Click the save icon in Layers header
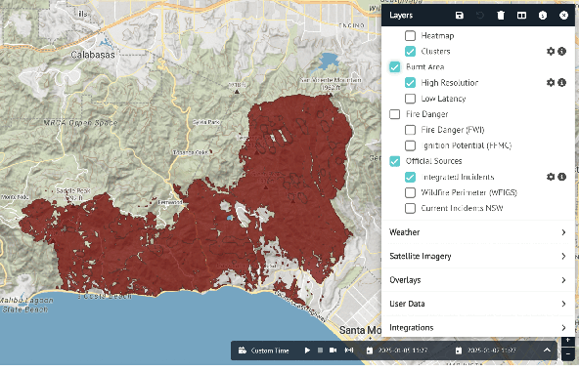 [x=459, y=15]
